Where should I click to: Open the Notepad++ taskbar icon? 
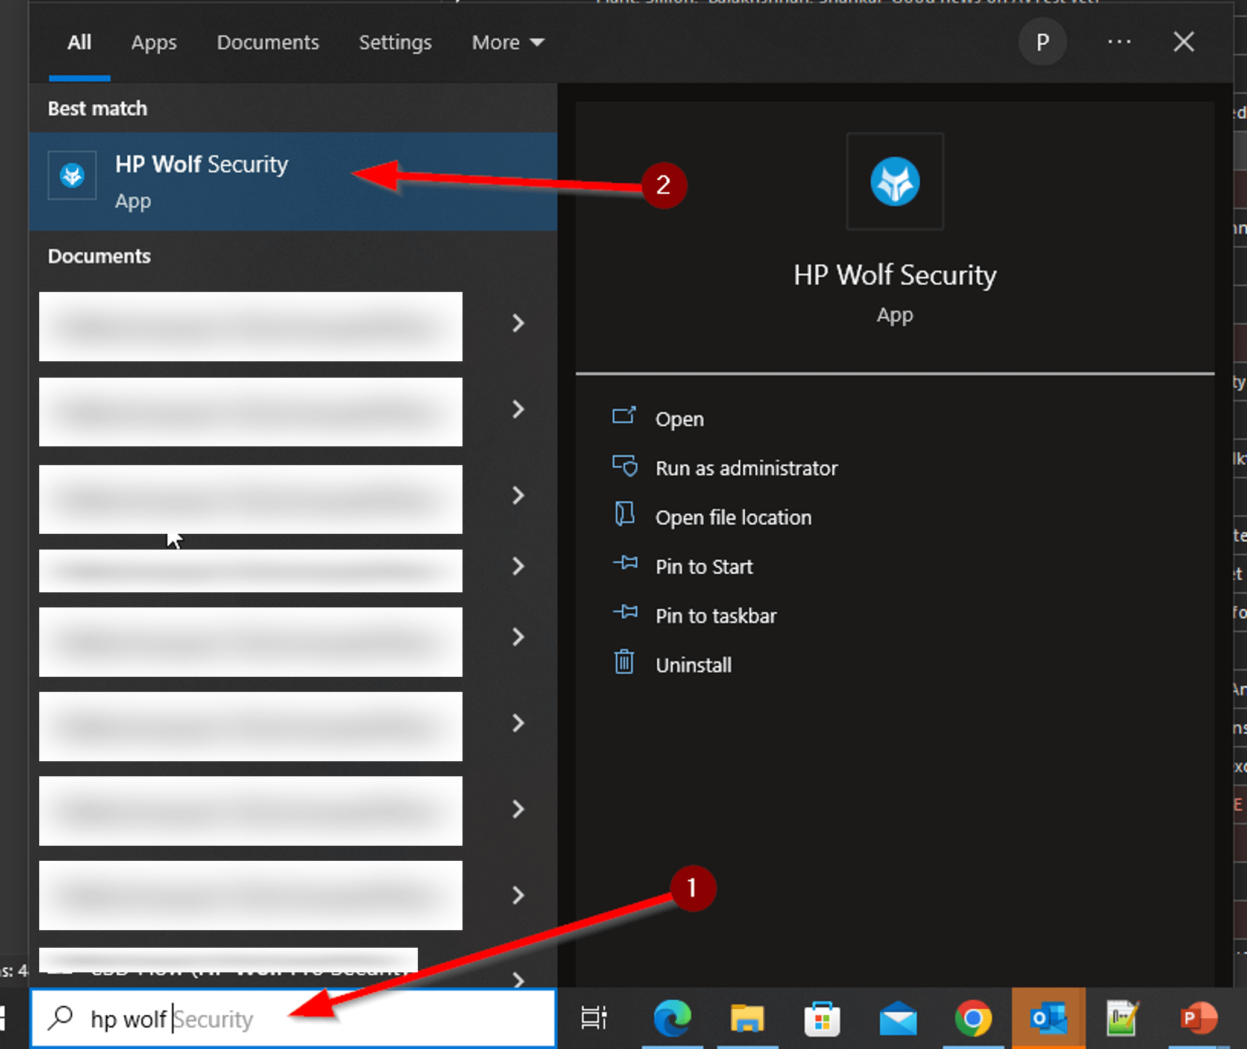[1122, 1018]
